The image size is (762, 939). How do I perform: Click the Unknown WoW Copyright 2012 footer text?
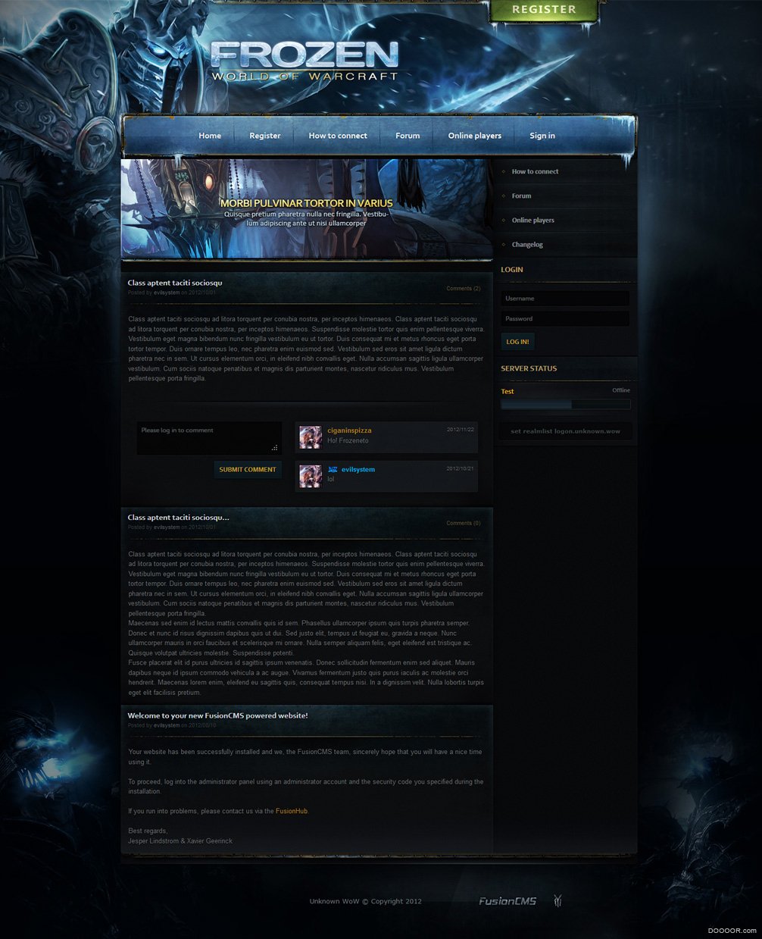point(366,901)
